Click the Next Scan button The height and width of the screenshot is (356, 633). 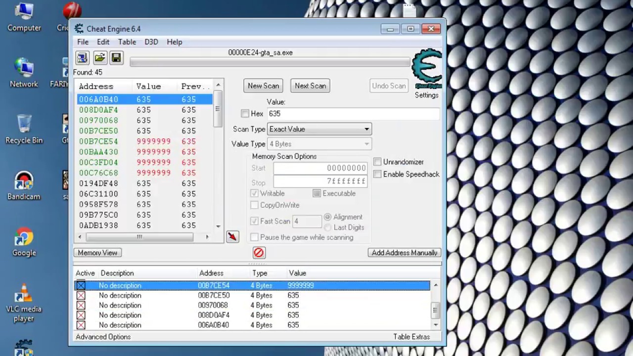pos(311,86)
